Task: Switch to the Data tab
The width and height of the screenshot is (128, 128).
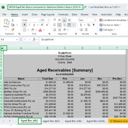Action: click(74, 15)
